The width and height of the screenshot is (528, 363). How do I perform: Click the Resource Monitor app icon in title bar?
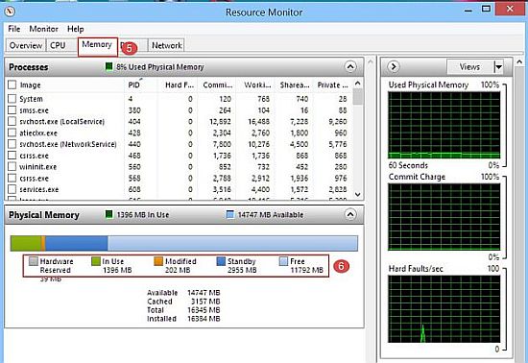[x=10, y=12]
